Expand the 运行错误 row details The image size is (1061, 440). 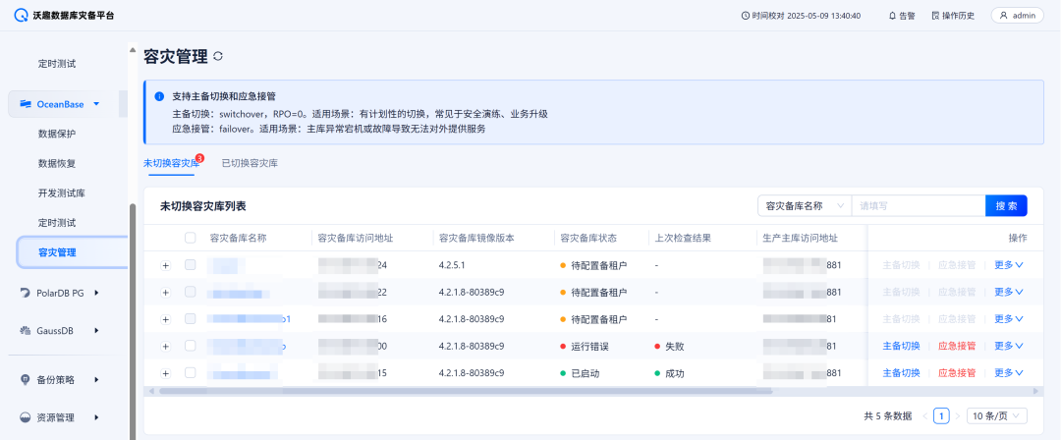pyautogui.click(x=165, y=347)
